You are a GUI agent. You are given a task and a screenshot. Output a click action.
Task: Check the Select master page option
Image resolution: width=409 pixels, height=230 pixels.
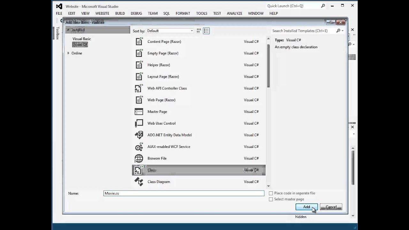(x=271, y=199)
